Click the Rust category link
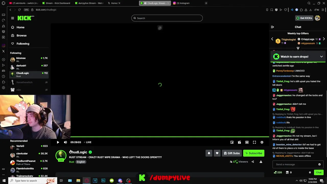This screenshot has height=184, width=327. 72,162
